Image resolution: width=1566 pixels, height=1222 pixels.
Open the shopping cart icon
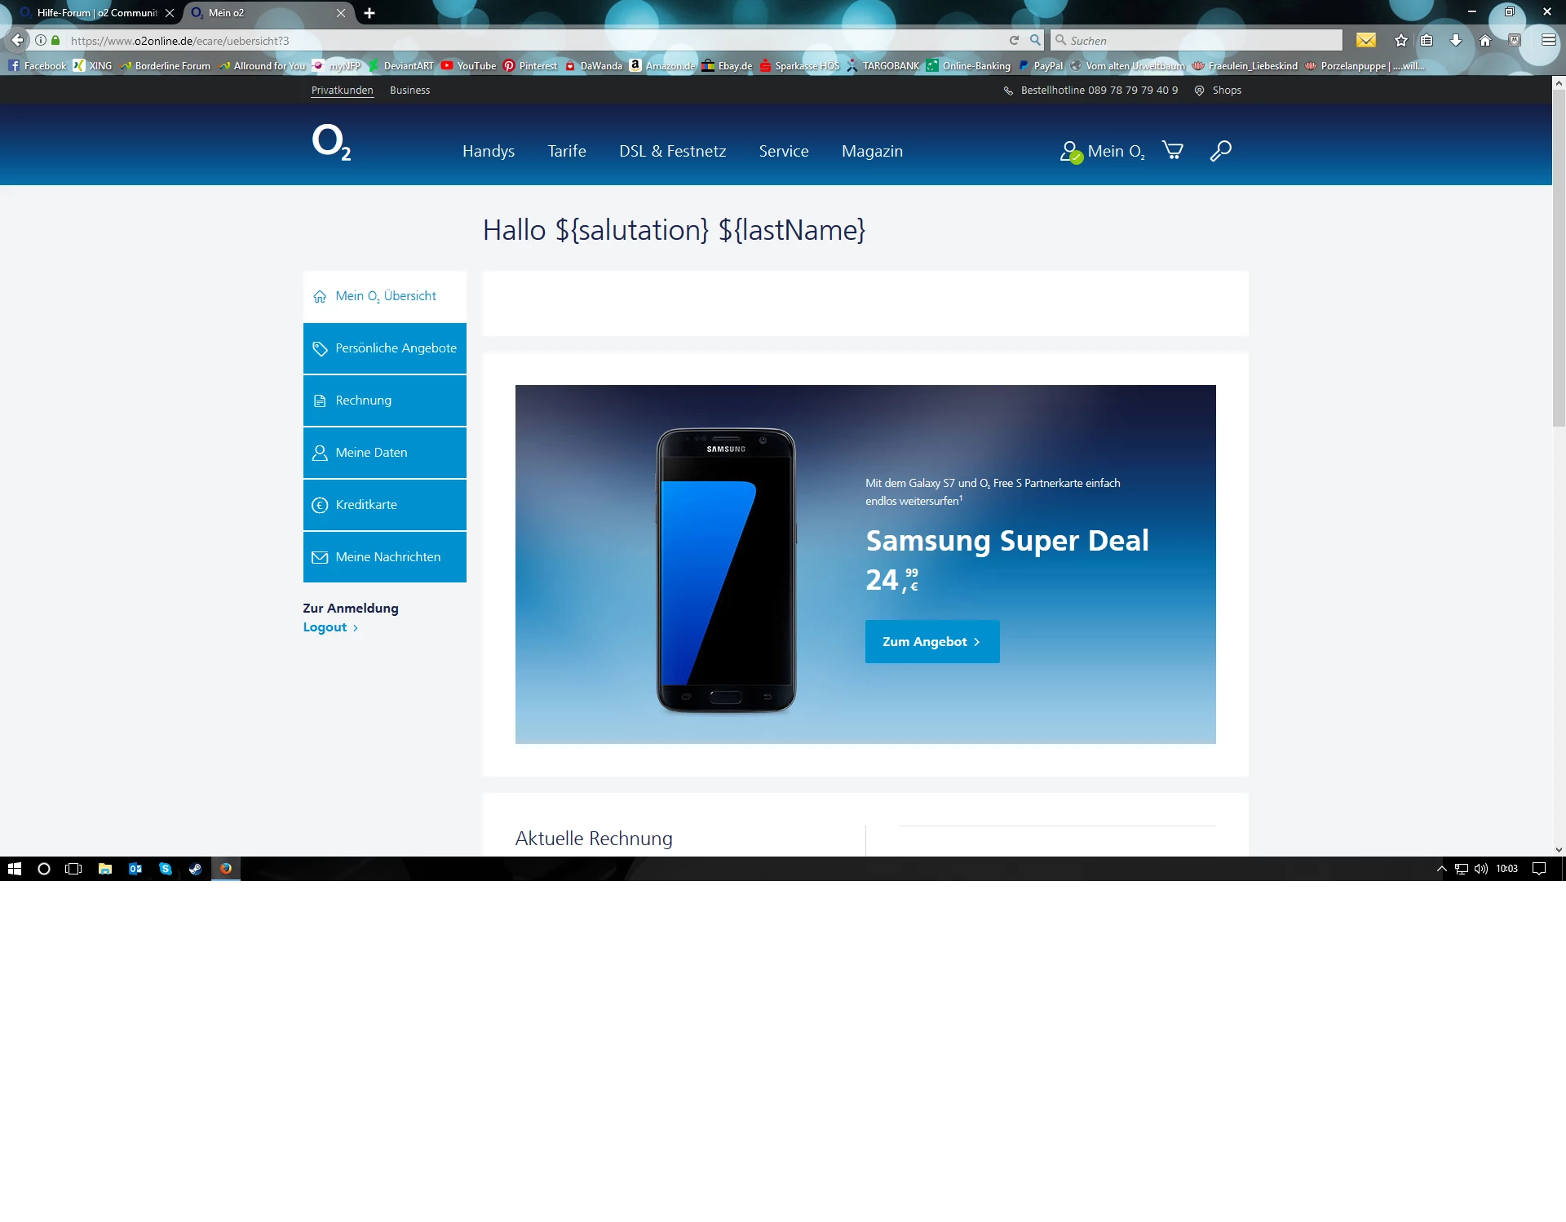coord(1173,151)
